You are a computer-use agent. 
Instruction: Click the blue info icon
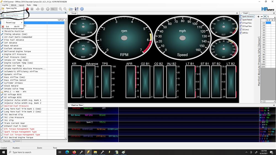coord(82,9)
